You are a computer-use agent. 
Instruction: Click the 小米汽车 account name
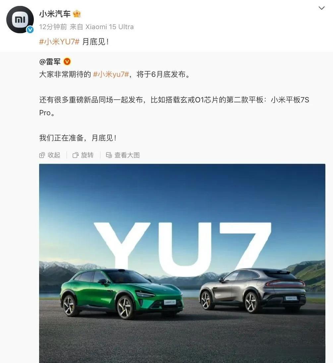coord(55,14)
